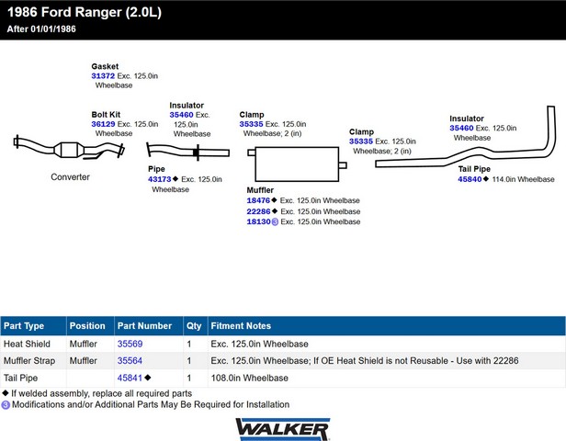Click 'If welded assembly' footnote text
The width and height of the screenshot is (566, 441).
101,393
